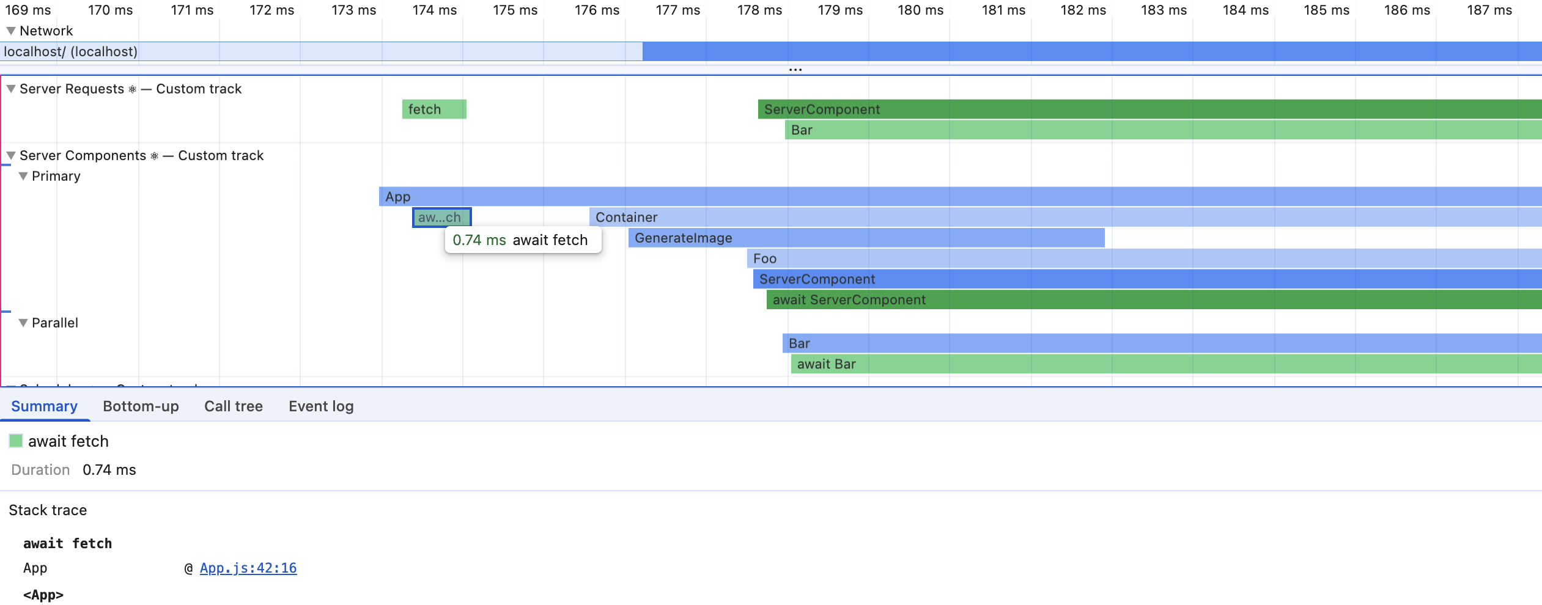The height and width of the screenshot is (605, 1542).
Task: Collapse the Network track
Action: [10, 31]
